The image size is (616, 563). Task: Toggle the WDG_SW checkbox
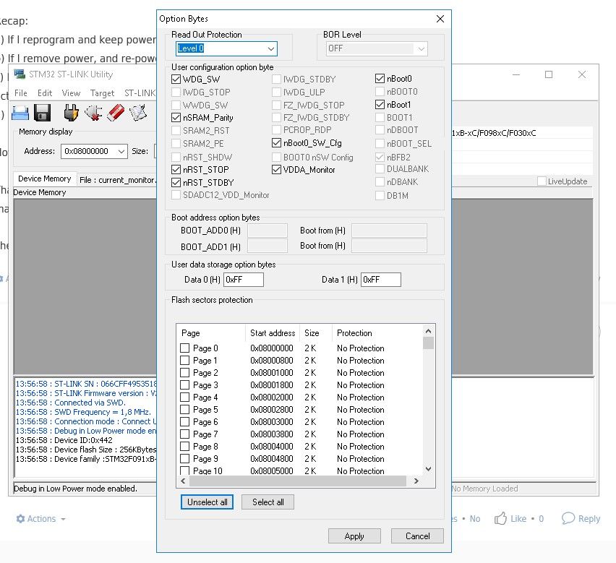pyautogui.click(x=176, y=79)
